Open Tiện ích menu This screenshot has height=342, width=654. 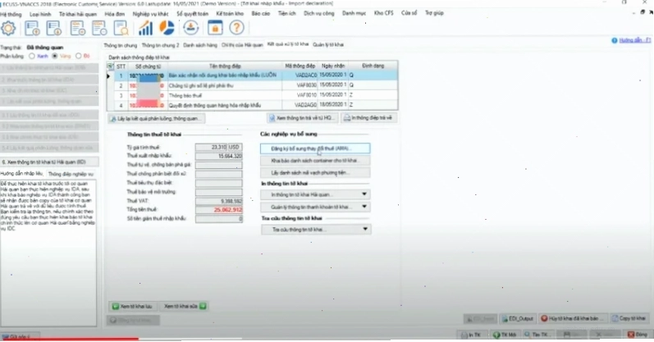click(287, 13)
